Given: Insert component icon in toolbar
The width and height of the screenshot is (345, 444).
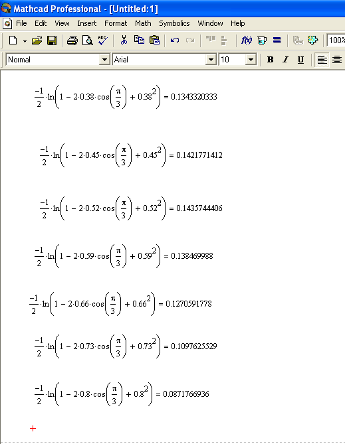Looking at the screenshot, I should click(312, 40).
